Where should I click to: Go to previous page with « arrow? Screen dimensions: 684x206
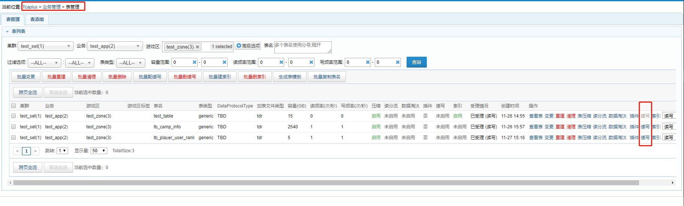pos(17,151)
